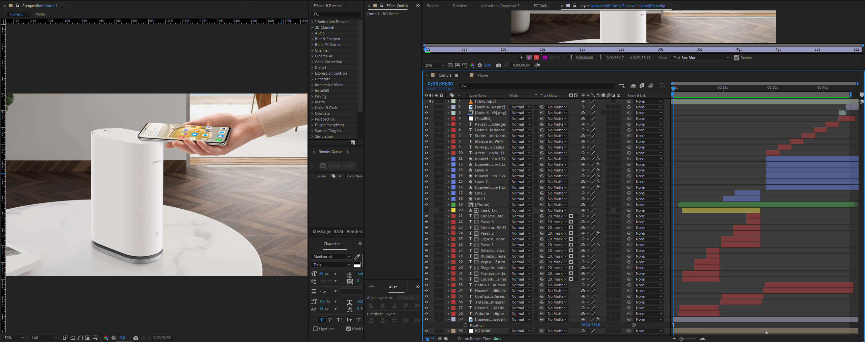The height and width of the screenshot is (342, 865).
Task: Open the Info panel tab
Action: pos(371,287)
